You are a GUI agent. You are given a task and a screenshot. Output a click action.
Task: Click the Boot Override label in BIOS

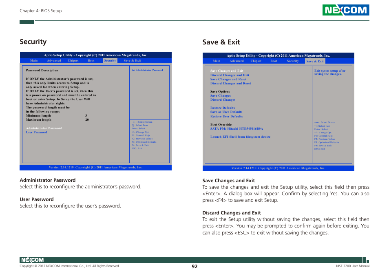221,124
